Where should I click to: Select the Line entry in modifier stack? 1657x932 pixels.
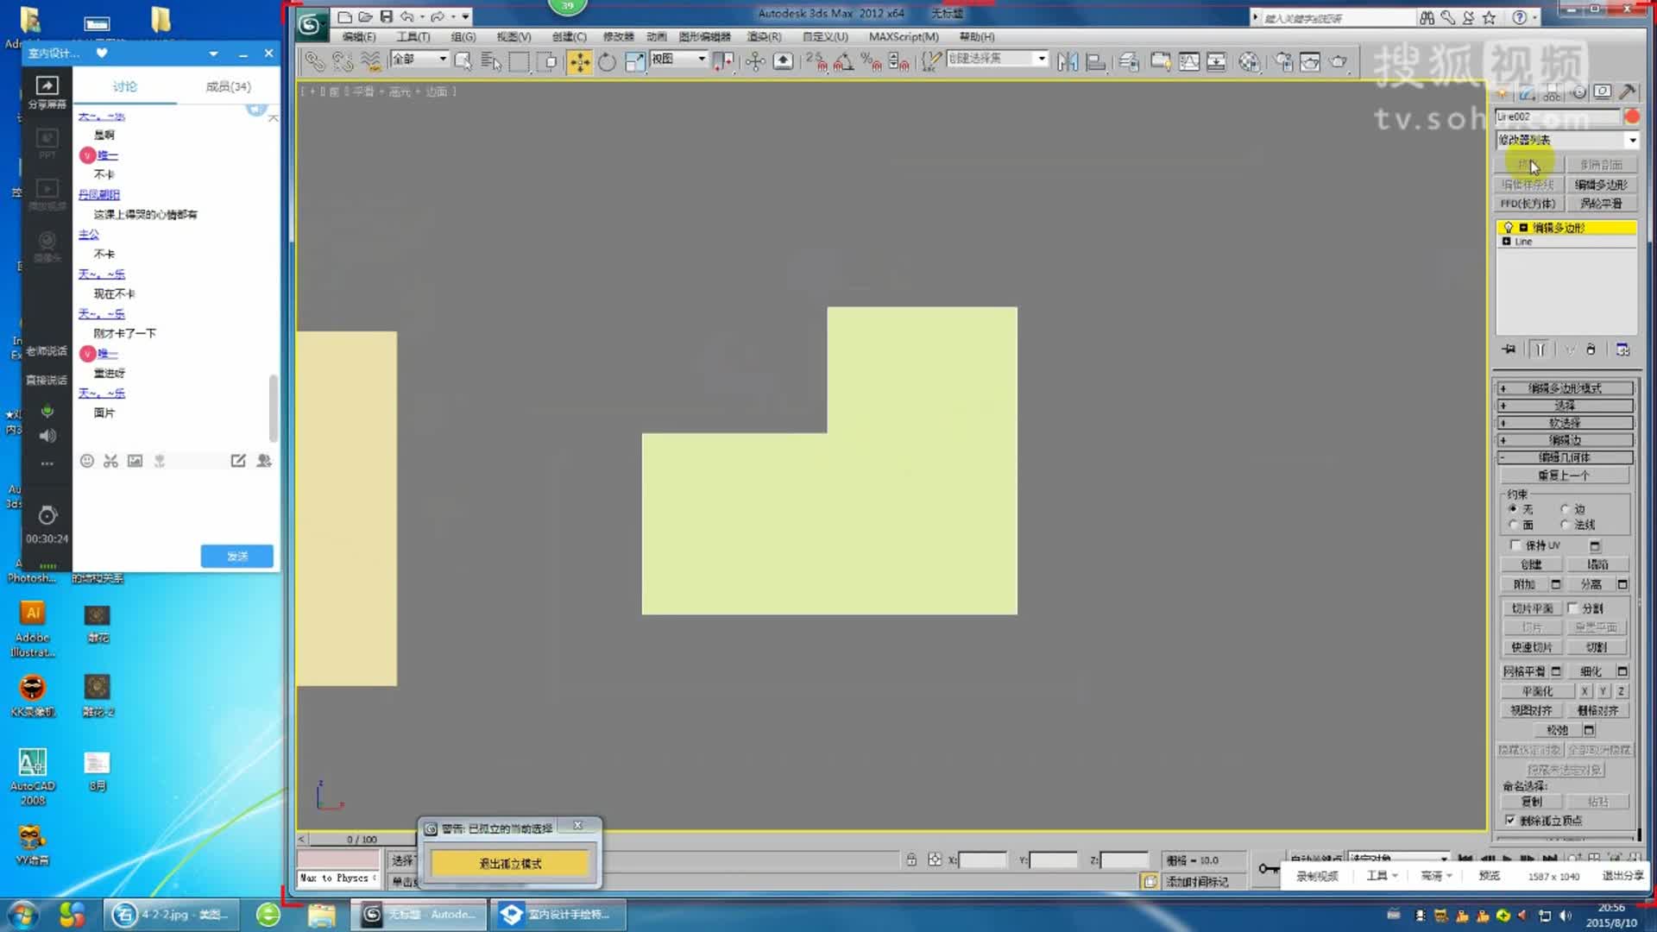point(1523,242)
